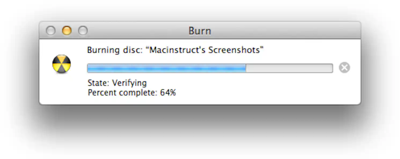This screenshot has height=159, width=400.
Task: Click the State: Verifying label
Action: pyautogui.click(x=117, y=83)
